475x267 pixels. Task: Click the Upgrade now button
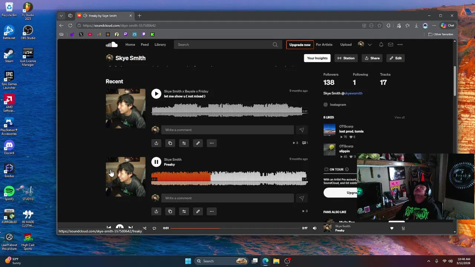click(300, 45)
